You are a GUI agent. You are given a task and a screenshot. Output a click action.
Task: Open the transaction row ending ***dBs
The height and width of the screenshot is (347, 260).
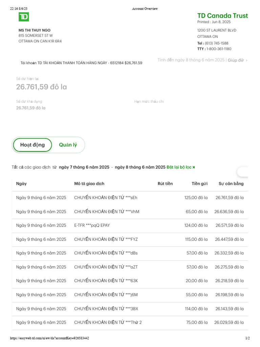[130, 253]
